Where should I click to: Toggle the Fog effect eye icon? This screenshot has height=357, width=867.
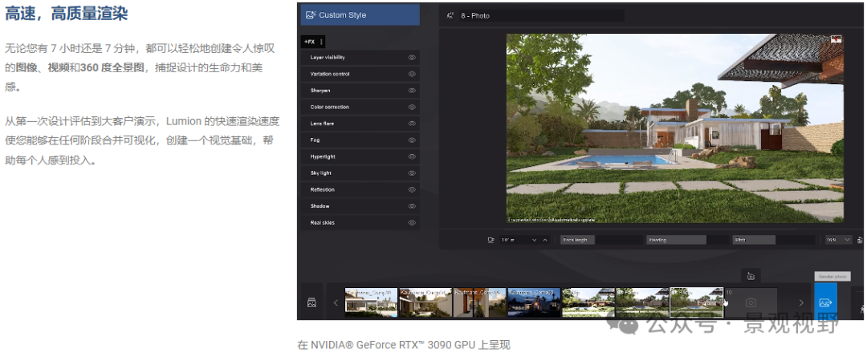tap(411, 140)
